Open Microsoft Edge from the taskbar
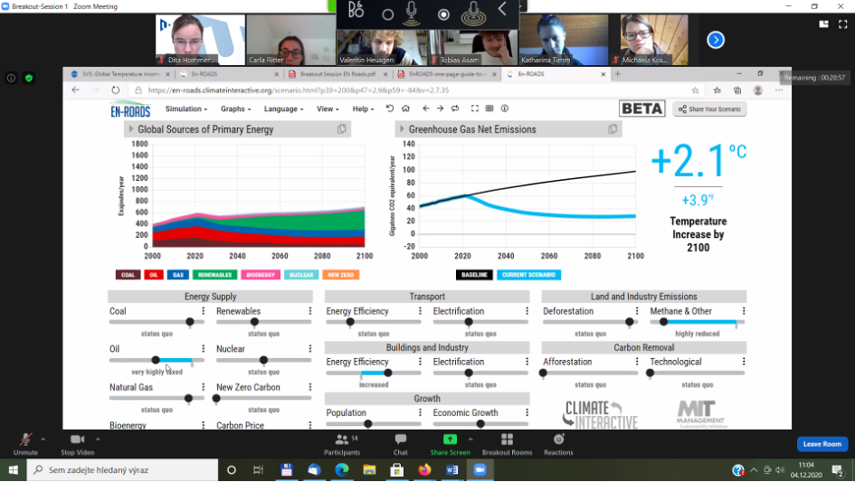 coord(342,470)
